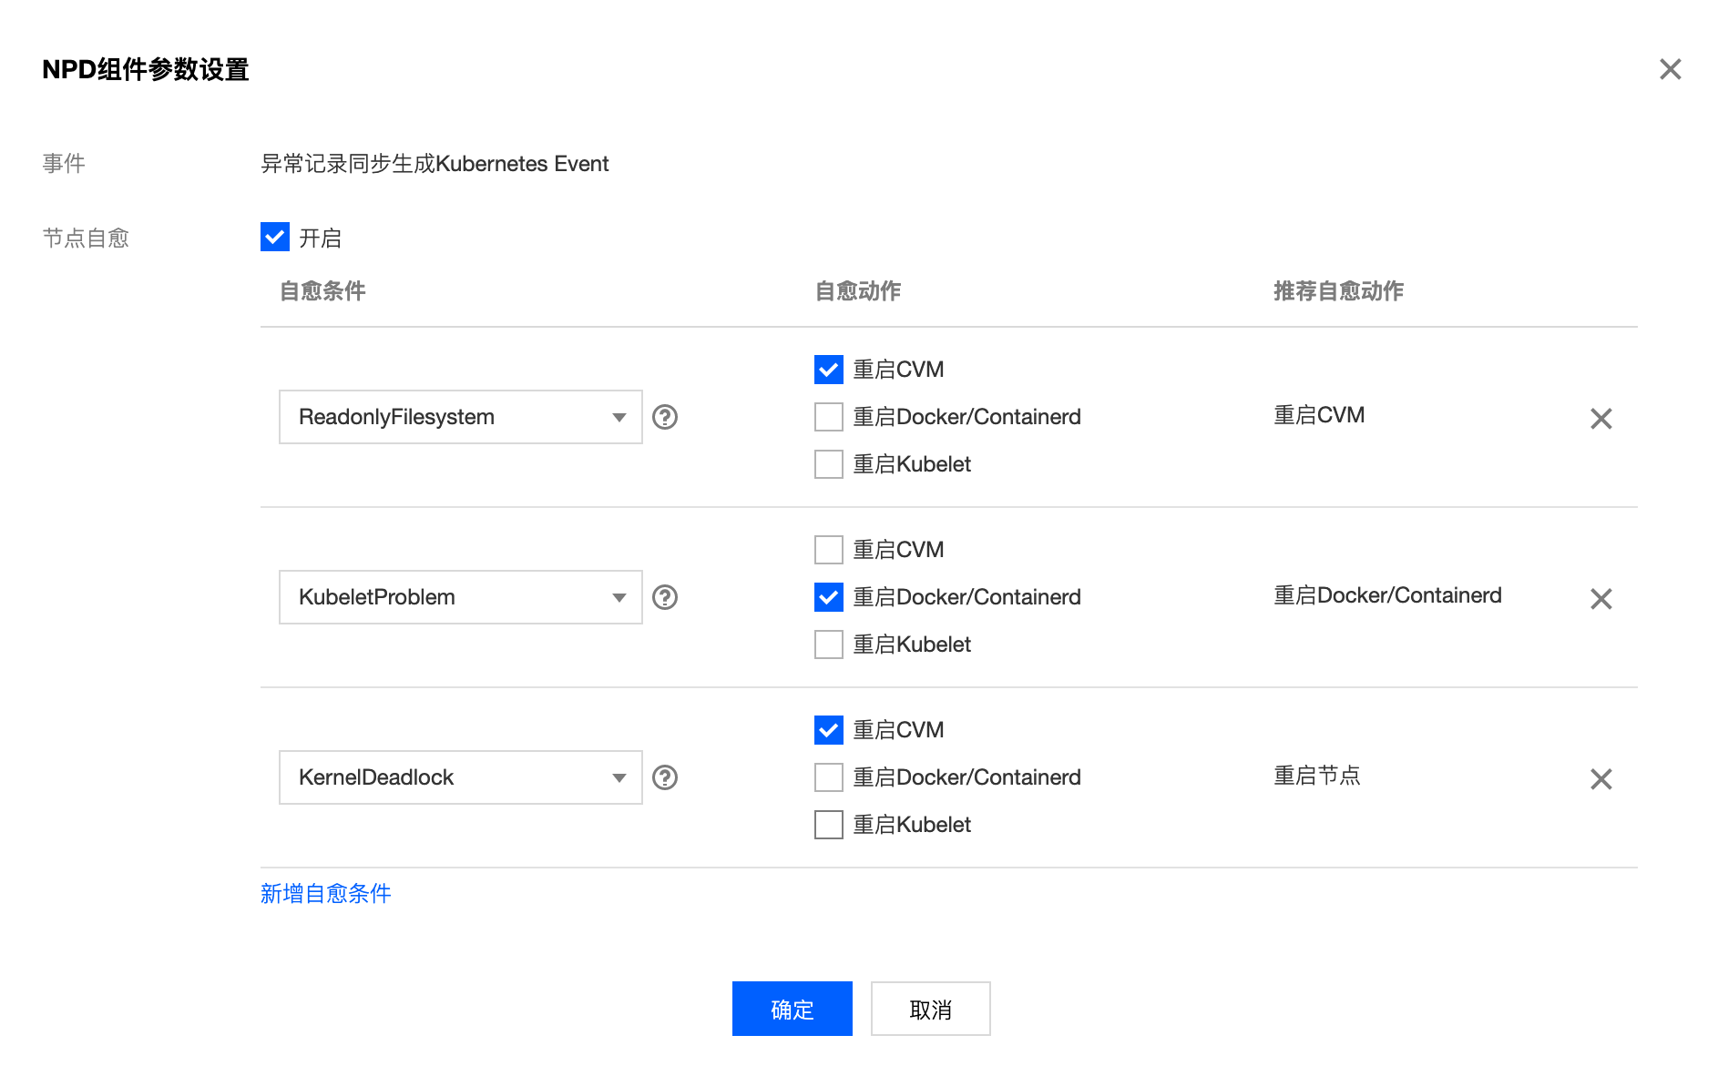This screenshot has width=1718, height=1076.
Task: Click the 自愈条件 column header
Action: (x=322, y=291)
